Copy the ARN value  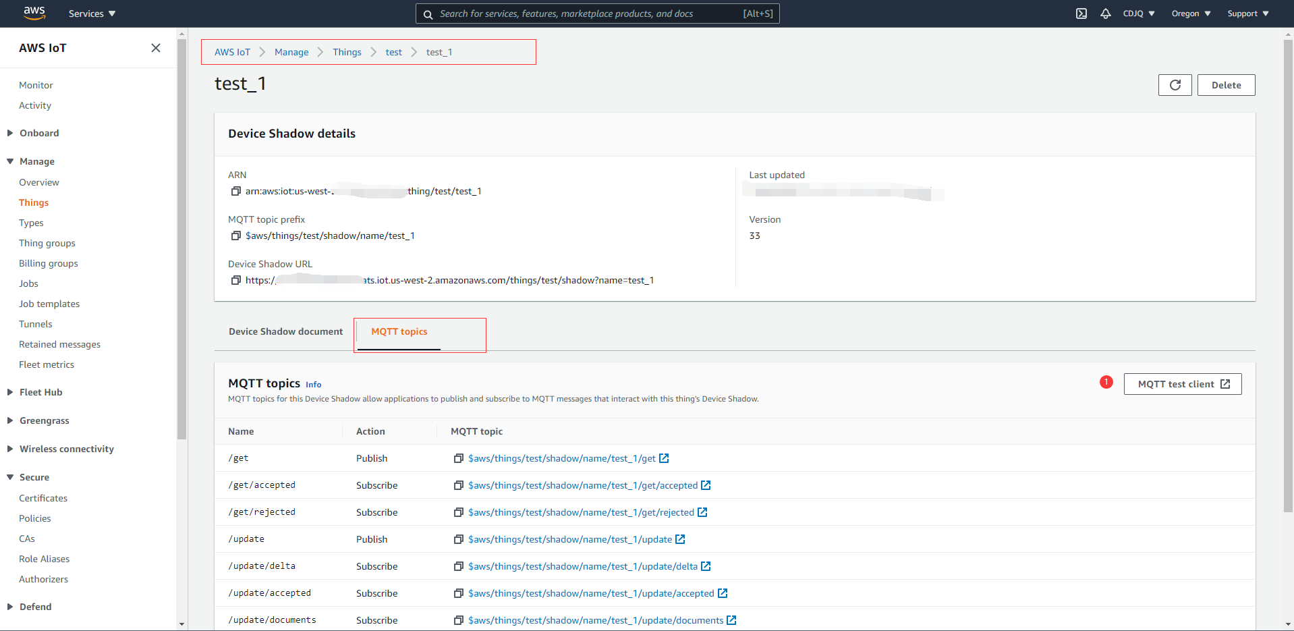click(x=236, y=191)
